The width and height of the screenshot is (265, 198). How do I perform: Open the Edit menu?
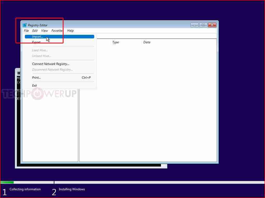[x=35, y=30]
